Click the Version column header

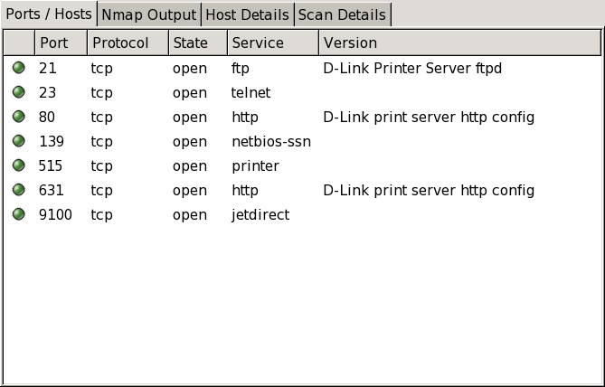[x=459, y=42]
